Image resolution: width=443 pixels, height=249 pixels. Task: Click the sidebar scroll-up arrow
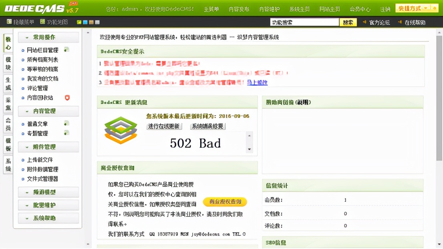pos(88,33)
